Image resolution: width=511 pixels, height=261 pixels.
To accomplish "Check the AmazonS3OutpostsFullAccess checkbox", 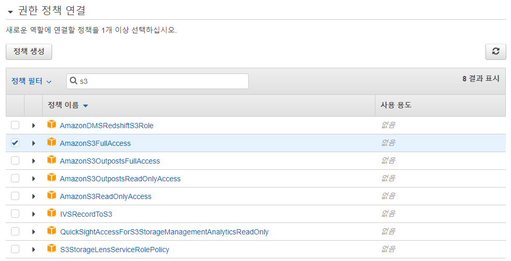I will [15, 160].
